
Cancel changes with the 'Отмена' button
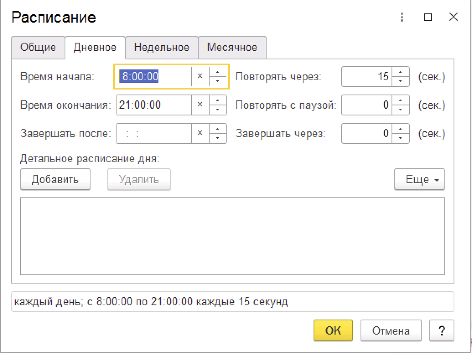coord(391,331)
